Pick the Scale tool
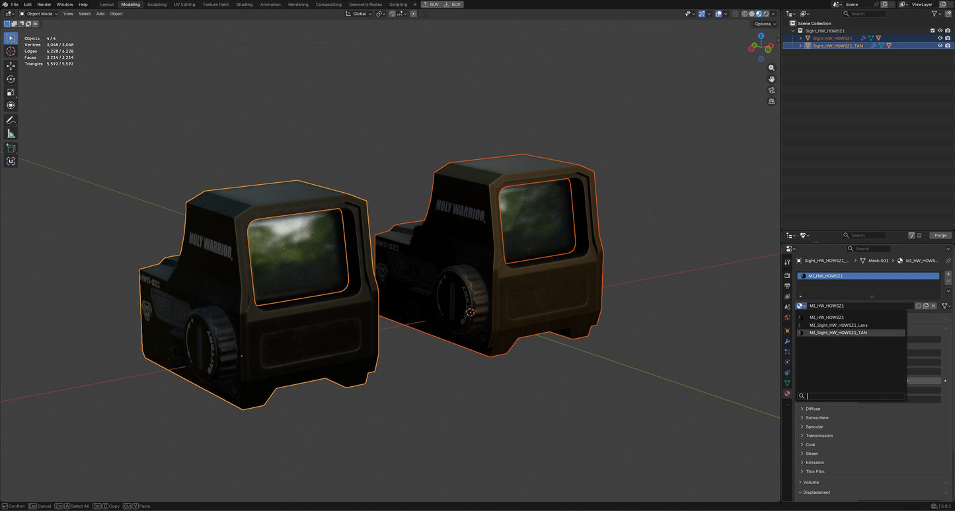This screenshot has height=511, width=955. [11, 92]
